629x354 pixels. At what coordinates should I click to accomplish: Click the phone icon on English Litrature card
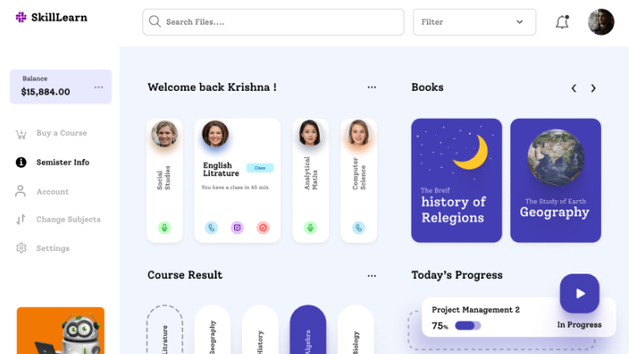tap(211, 227)
